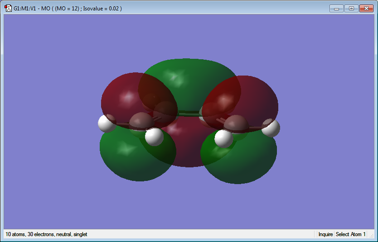Viewport: 378px width, 242px height.
Task: Select the leftmost white hydrogen atom
Action: click(107, 123)
